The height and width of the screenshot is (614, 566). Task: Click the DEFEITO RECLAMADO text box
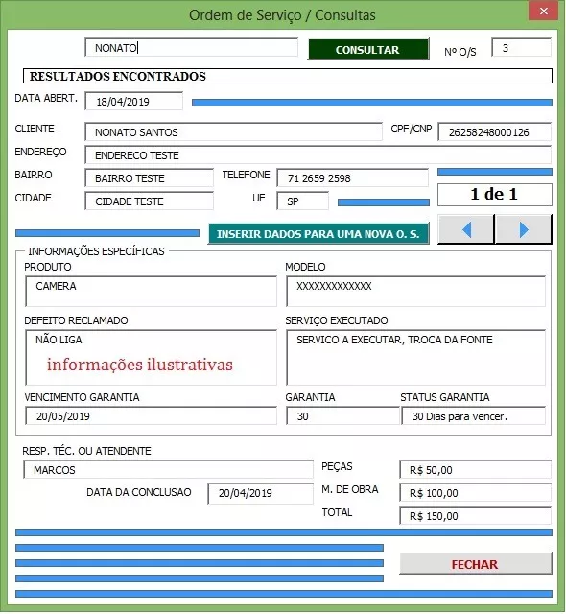coord(151,358)
